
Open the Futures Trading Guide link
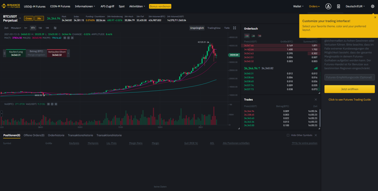pos(349,100)
